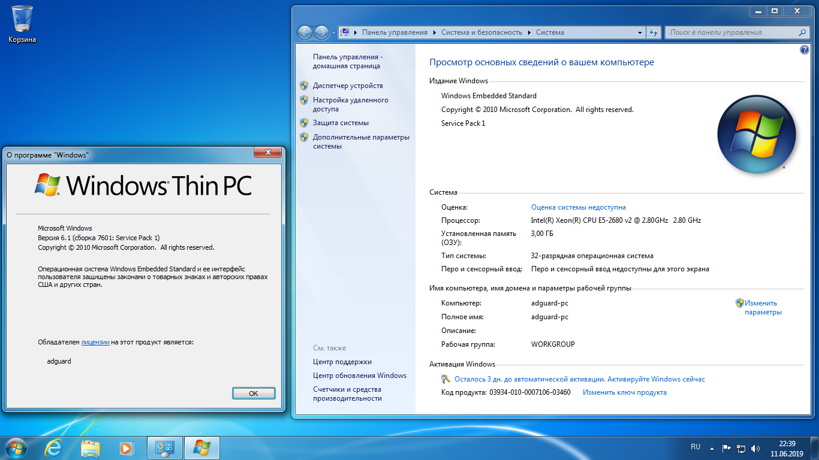The image size is (819, 460).
Task: Open the Recycle Bin (Корзина) desktop icon
Action: point(22,24)
